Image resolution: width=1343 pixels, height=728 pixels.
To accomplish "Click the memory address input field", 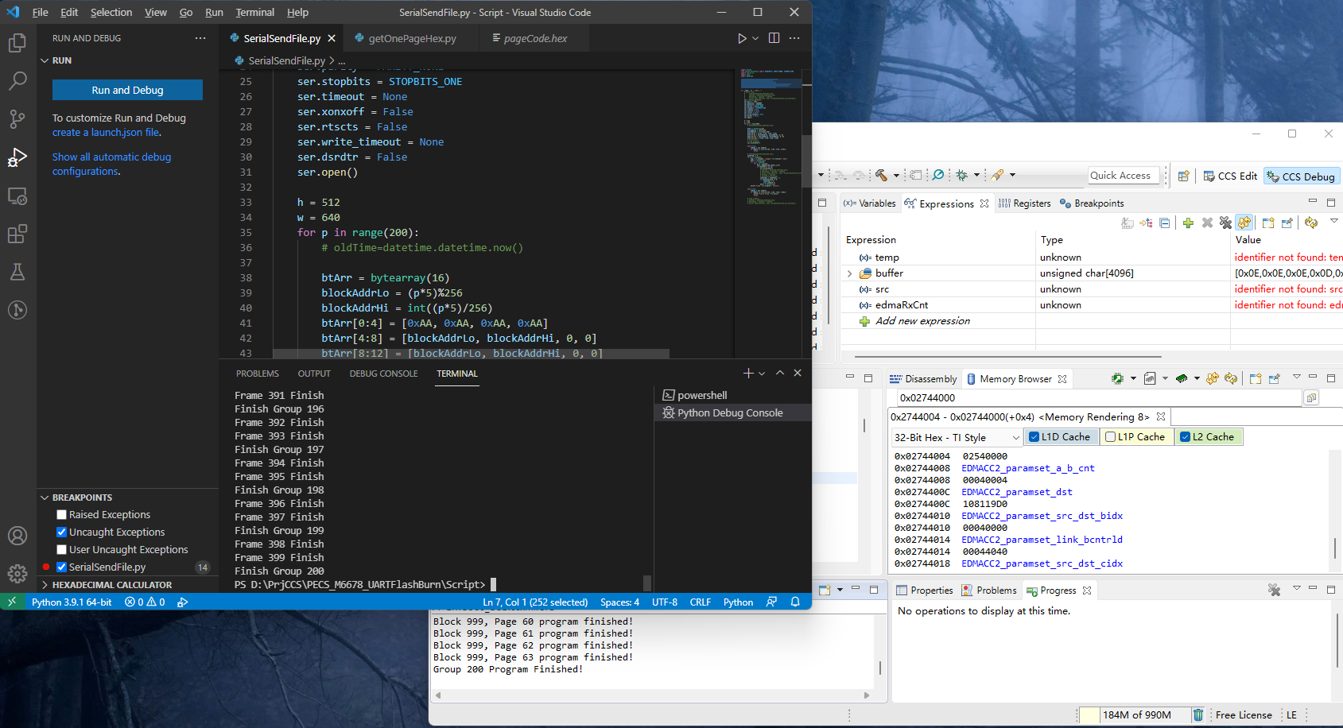I will coord(1099,397).
